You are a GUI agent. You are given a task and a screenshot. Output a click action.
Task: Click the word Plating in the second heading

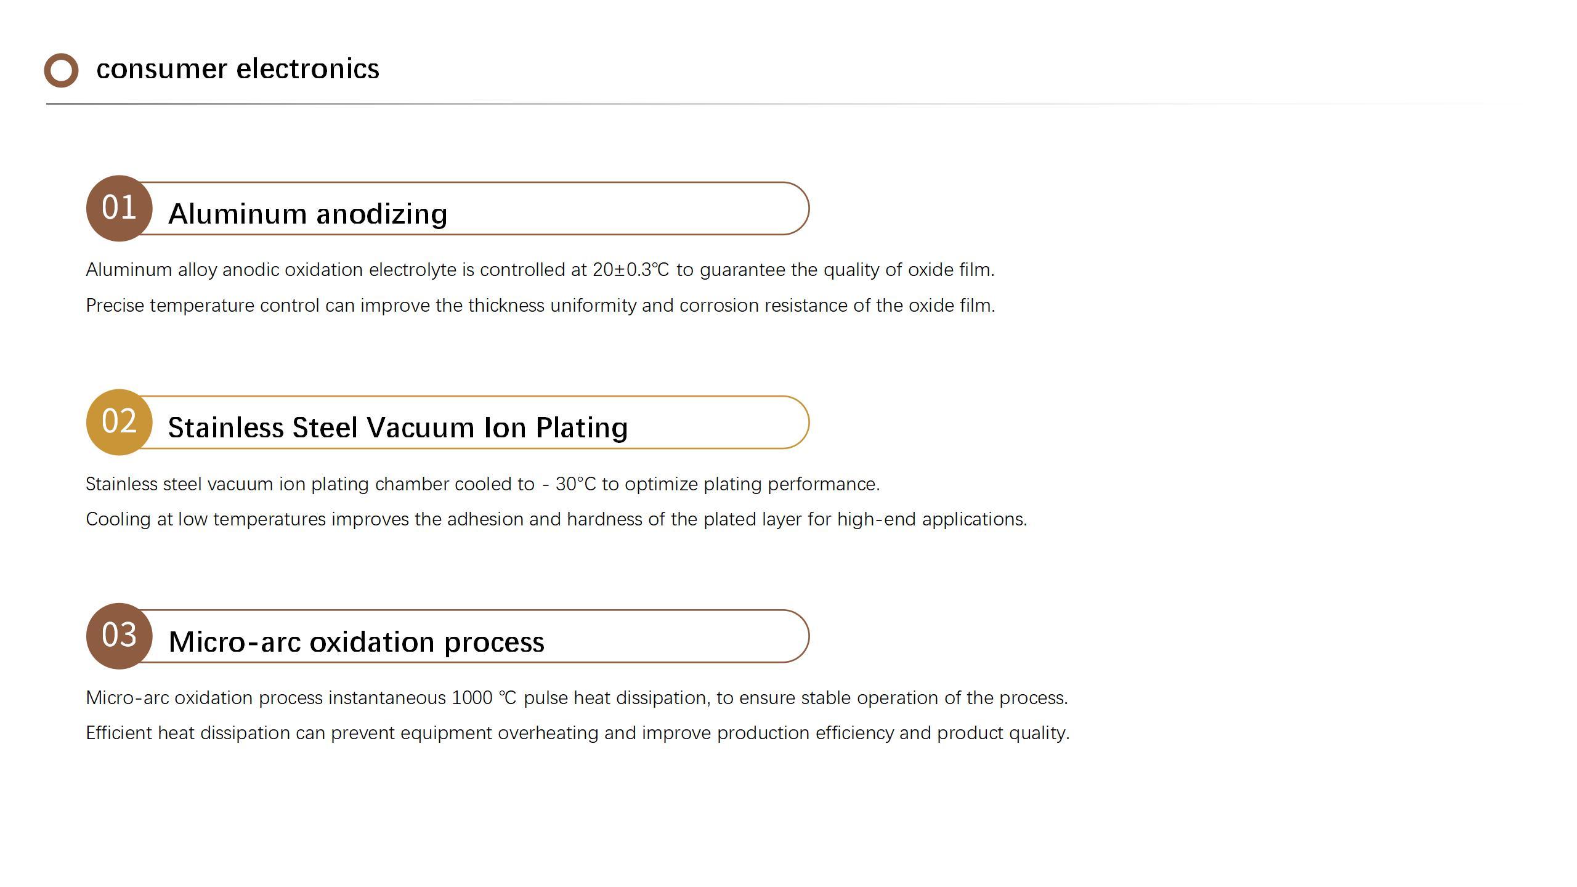tap(582, 427)
